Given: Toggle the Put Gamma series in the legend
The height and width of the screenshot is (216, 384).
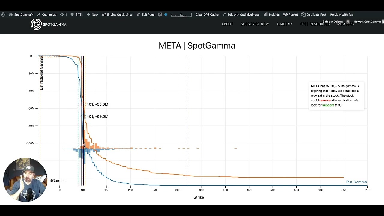Looking at the screenshot, I should click(356, 182).
